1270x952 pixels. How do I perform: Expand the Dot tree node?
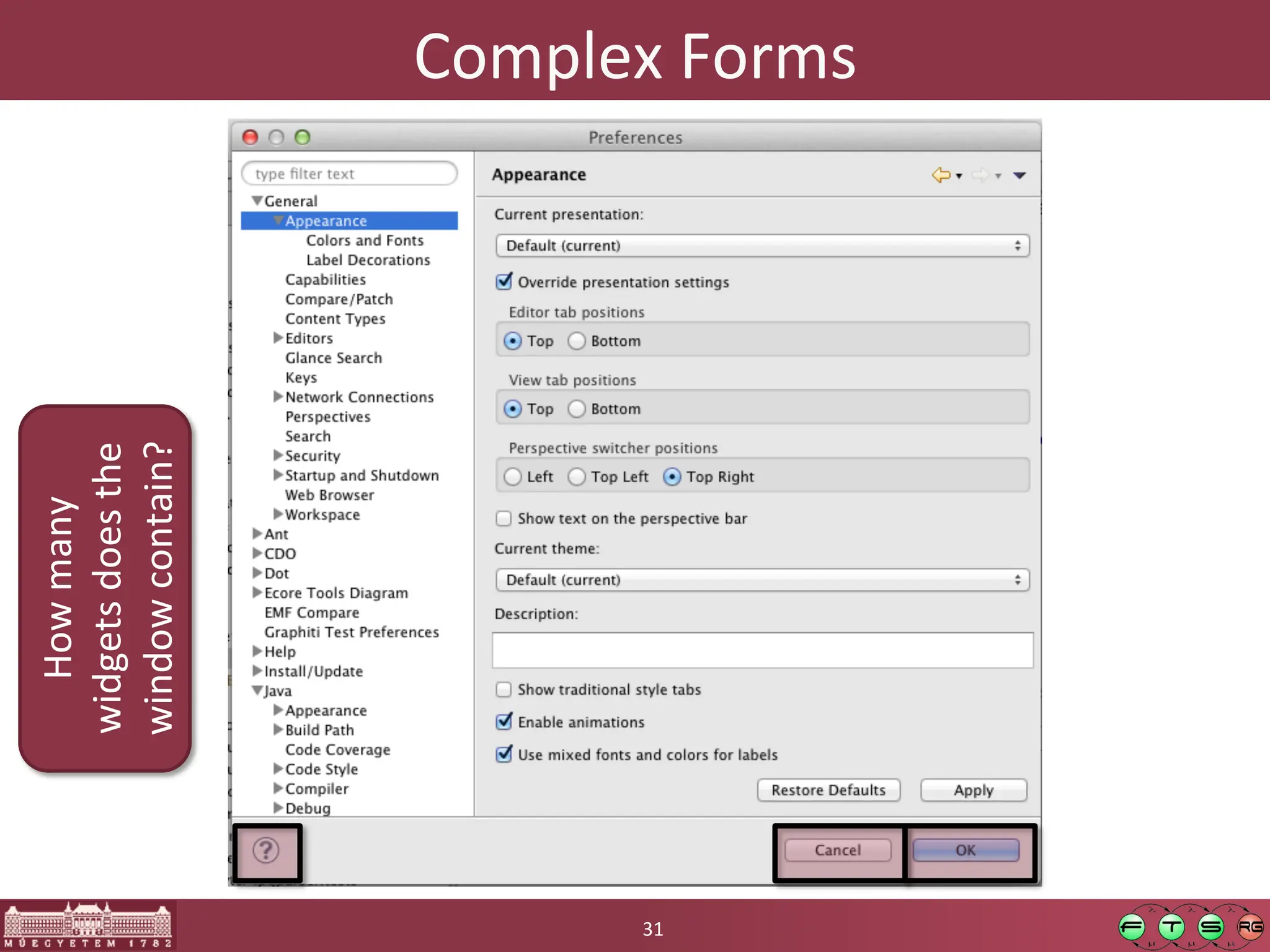pyautogui.click(x=257, y=573)
